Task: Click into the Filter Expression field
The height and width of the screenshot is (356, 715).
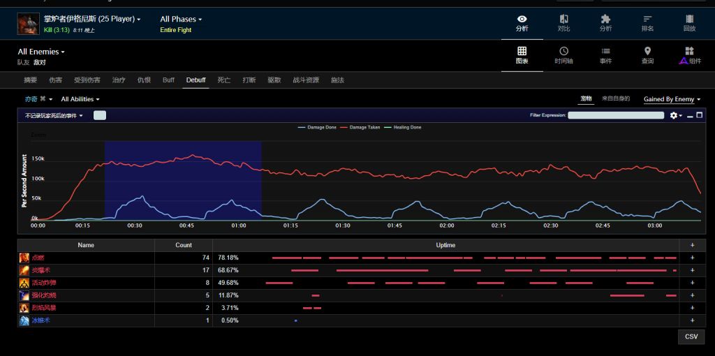Action: 616,116
